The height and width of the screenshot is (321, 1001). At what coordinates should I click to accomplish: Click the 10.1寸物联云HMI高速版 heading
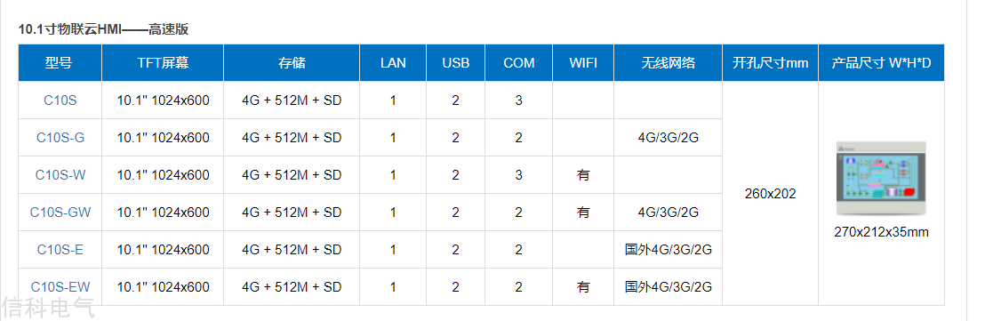[x=103, y=28]
